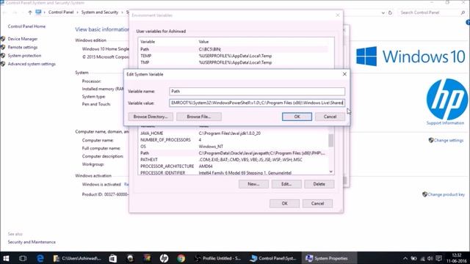Viewport: 470px width, 264px height.
Task: Open the network icon in the system tray
Action: tap(422, 258)
